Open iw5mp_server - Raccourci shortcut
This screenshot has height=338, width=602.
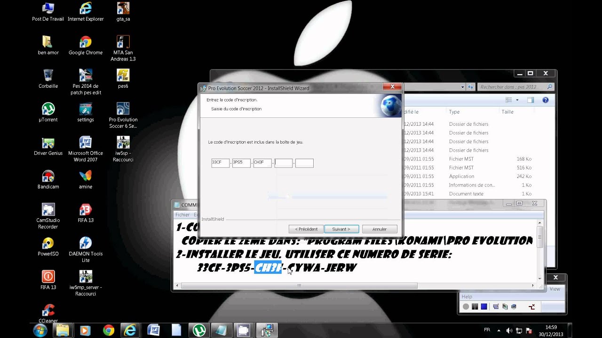(x=86, y=283)
